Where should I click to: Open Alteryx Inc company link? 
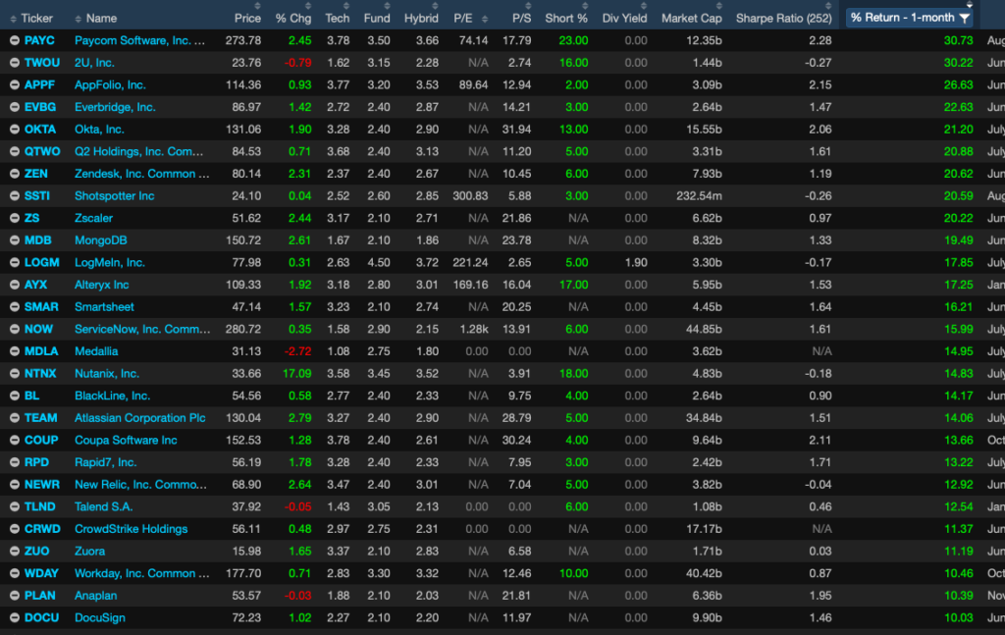click(x=101, y=285)
